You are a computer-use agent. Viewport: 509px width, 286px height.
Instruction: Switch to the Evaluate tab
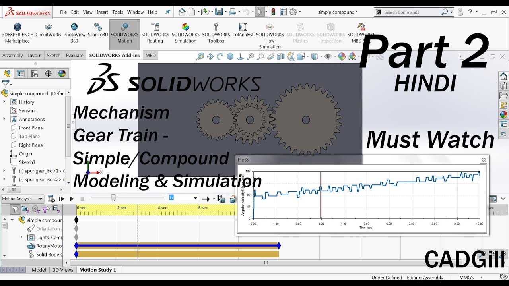[74, 55]
